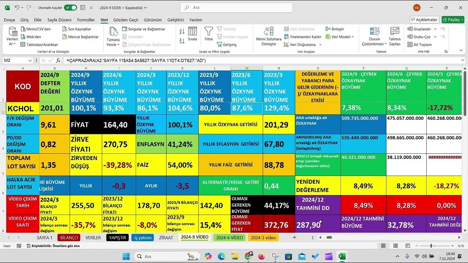This screenshot has width=468, height=263.
Task: Choose Tablodan/Aralıktan import option
Action: point(39,45)
